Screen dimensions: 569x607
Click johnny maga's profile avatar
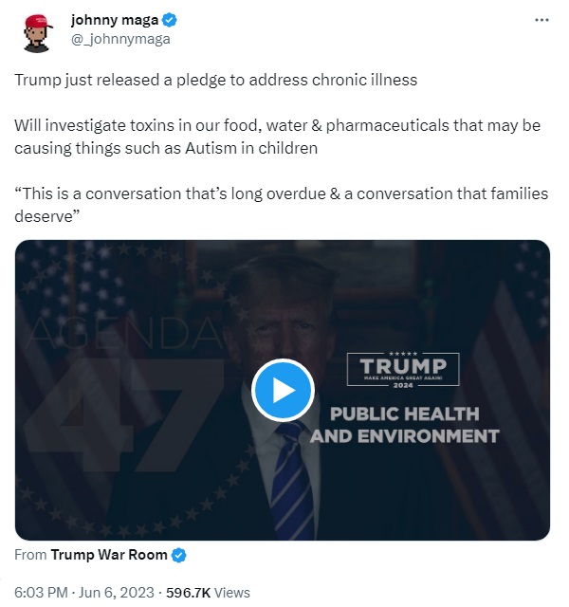click(x=37, y=33)
